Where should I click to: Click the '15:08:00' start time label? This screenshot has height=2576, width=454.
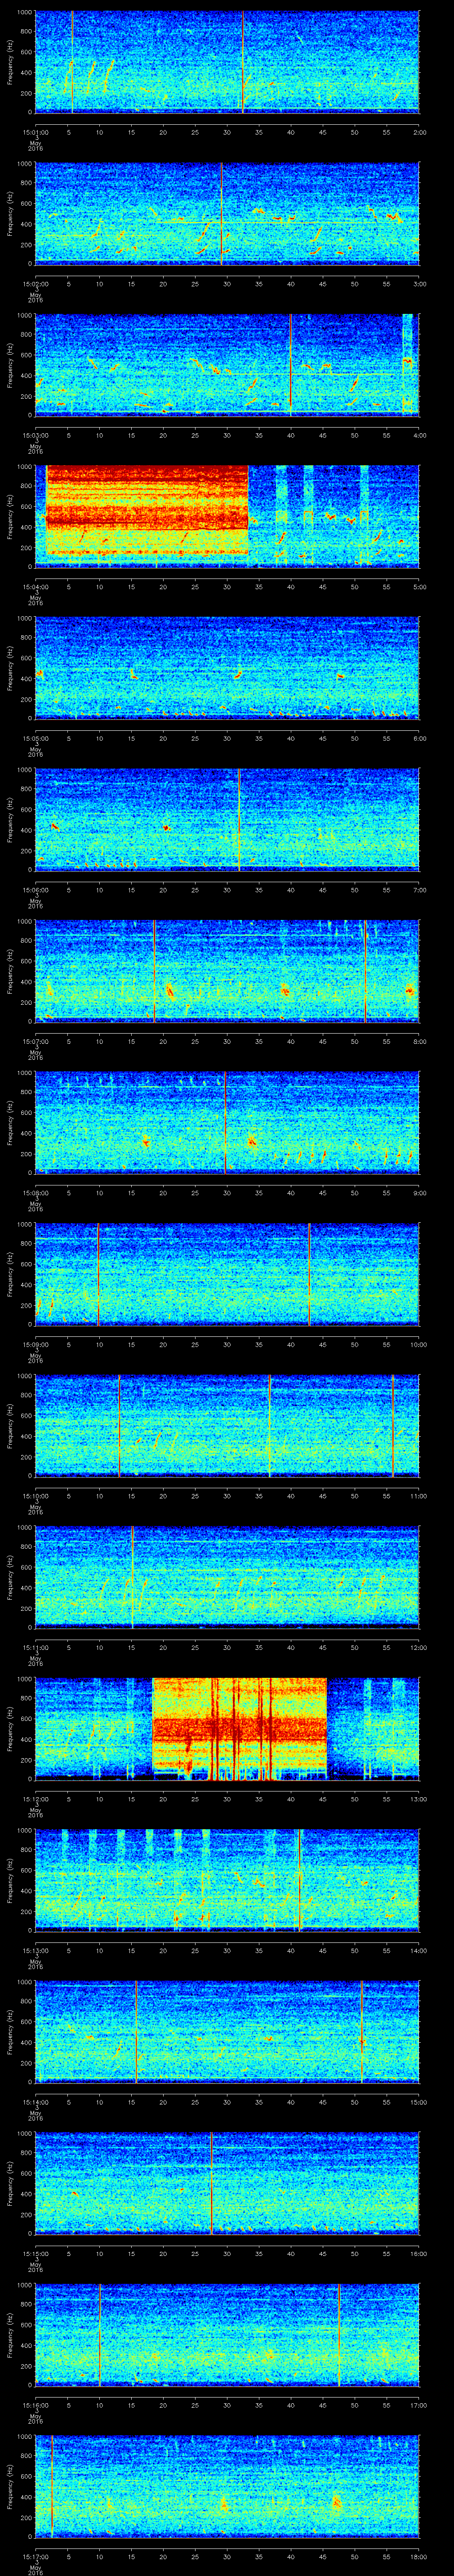click(35, 1192)
